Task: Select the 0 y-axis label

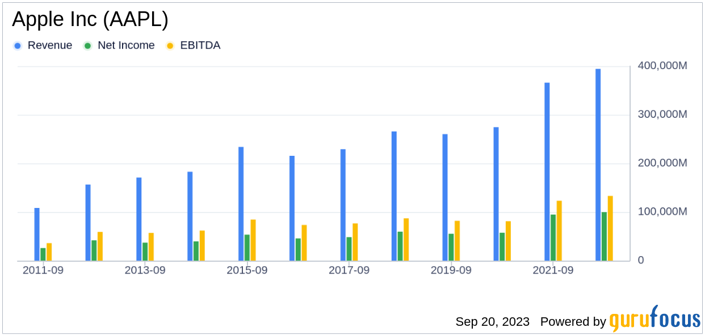Action: (x=640, y=260)
